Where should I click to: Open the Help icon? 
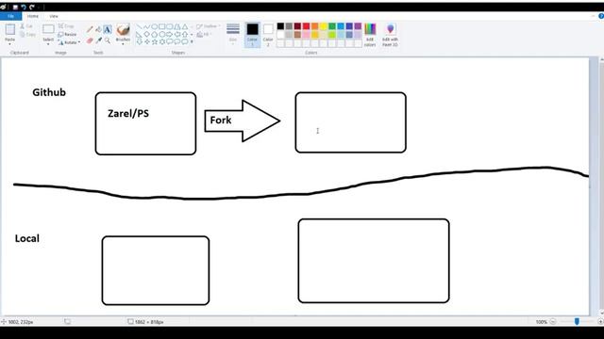601,16
